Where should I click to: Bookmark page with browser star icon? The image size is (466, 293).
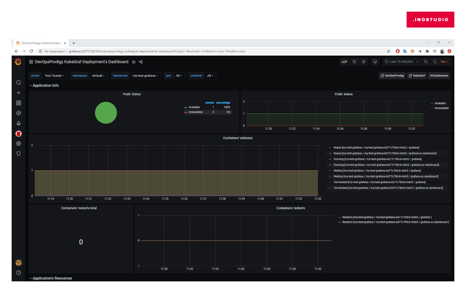click(x=388, y=51)
